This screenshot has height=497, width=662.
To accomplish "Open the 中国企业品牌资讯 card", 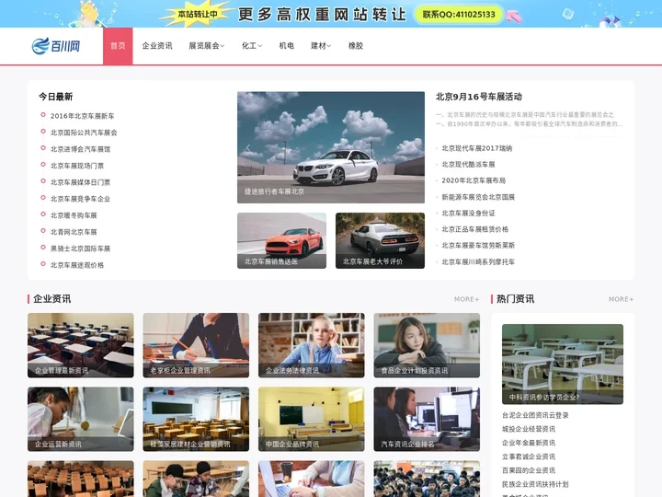I will pos(311,420).
